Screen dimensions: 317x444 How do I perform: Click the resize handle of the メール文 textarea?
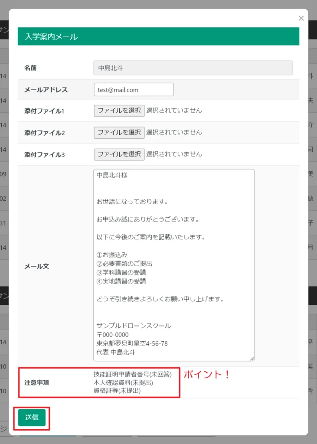point(252,358)
